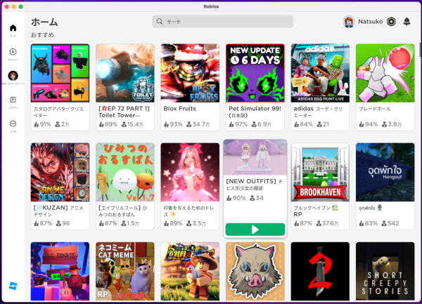This screenshot has width=422, height=304.
Task: Open the chat/connect icon in the sidebar
Action: click(x=13, y=100)
